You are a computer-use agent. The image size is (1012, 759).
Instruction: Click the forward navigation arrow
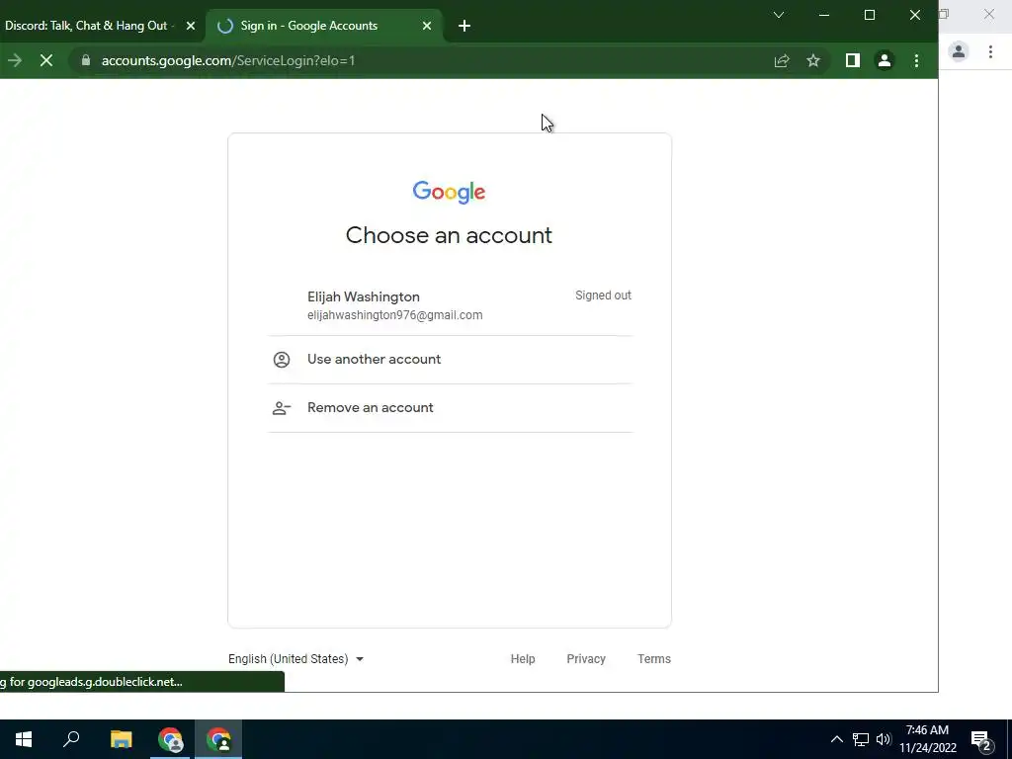[14, 60]
